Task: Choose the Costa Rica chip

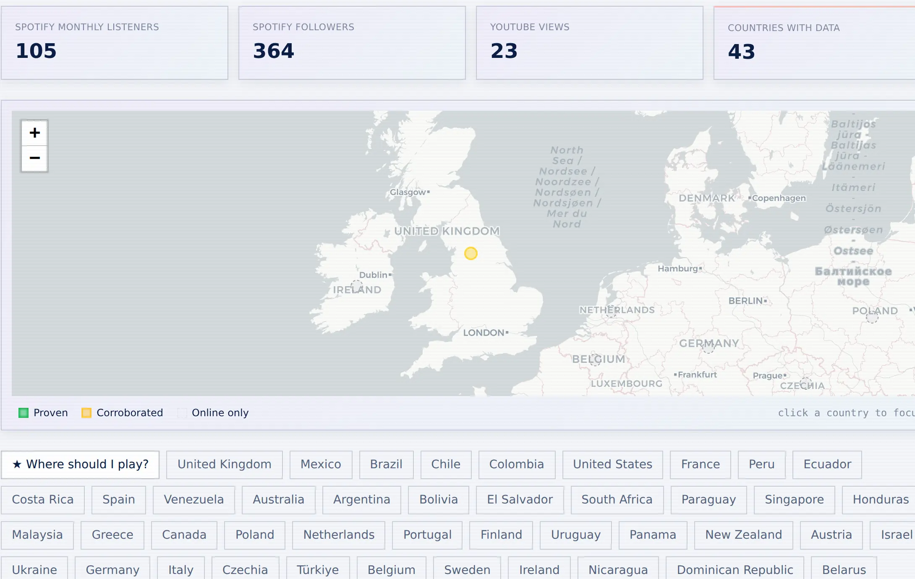Action: 43,500
